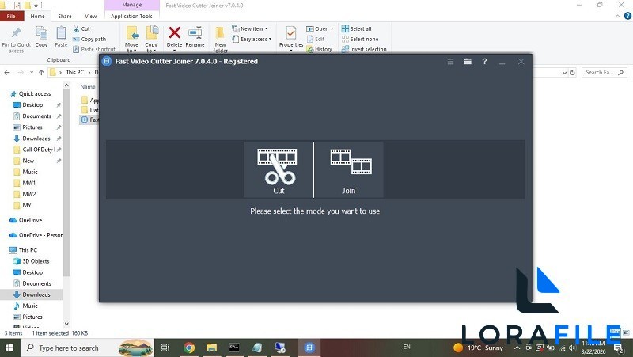Image resolution: width=633 pixels, height=357 pixels.
Task: Open the Explorer ribbon help icon
Action: pos(627,16)
